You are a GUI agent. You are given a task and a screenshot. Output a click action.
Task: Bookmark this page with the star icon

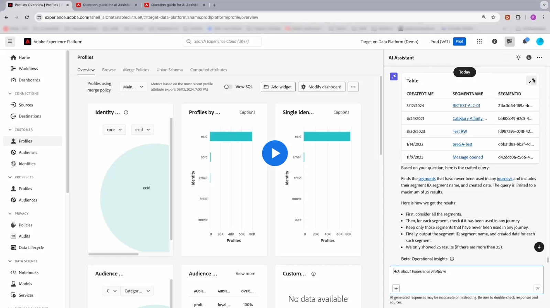click(493, 17)
